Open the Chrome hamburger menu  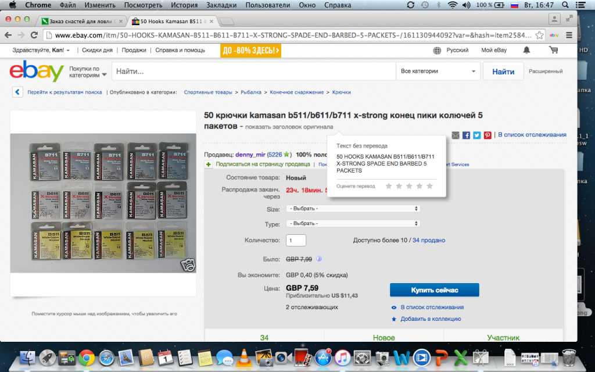(x=569, y=35)
